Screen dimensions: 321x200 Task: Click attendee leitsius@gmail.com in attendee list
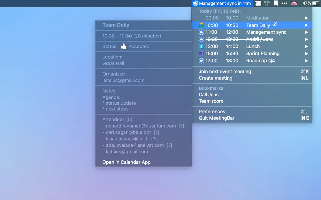pos(127,152)
